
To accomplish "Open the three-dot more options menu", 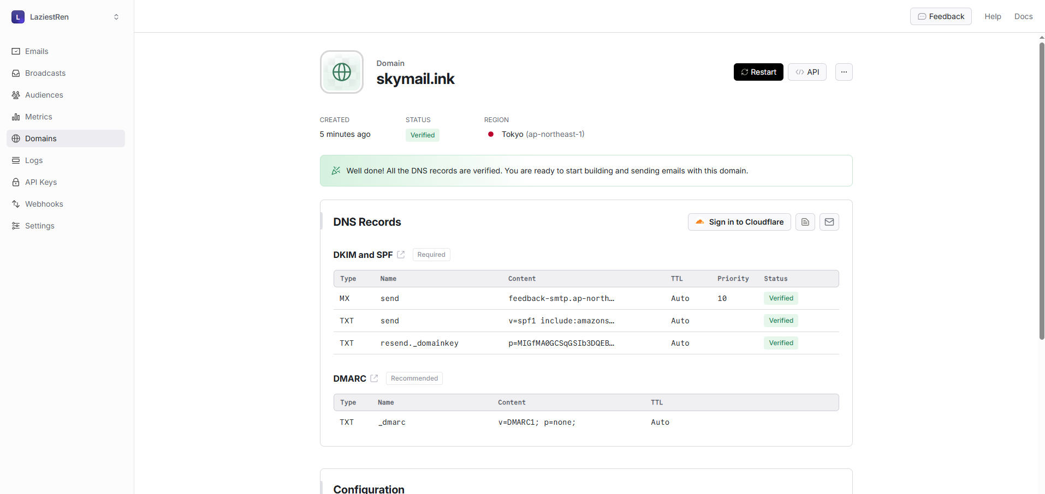I will 844,72.
